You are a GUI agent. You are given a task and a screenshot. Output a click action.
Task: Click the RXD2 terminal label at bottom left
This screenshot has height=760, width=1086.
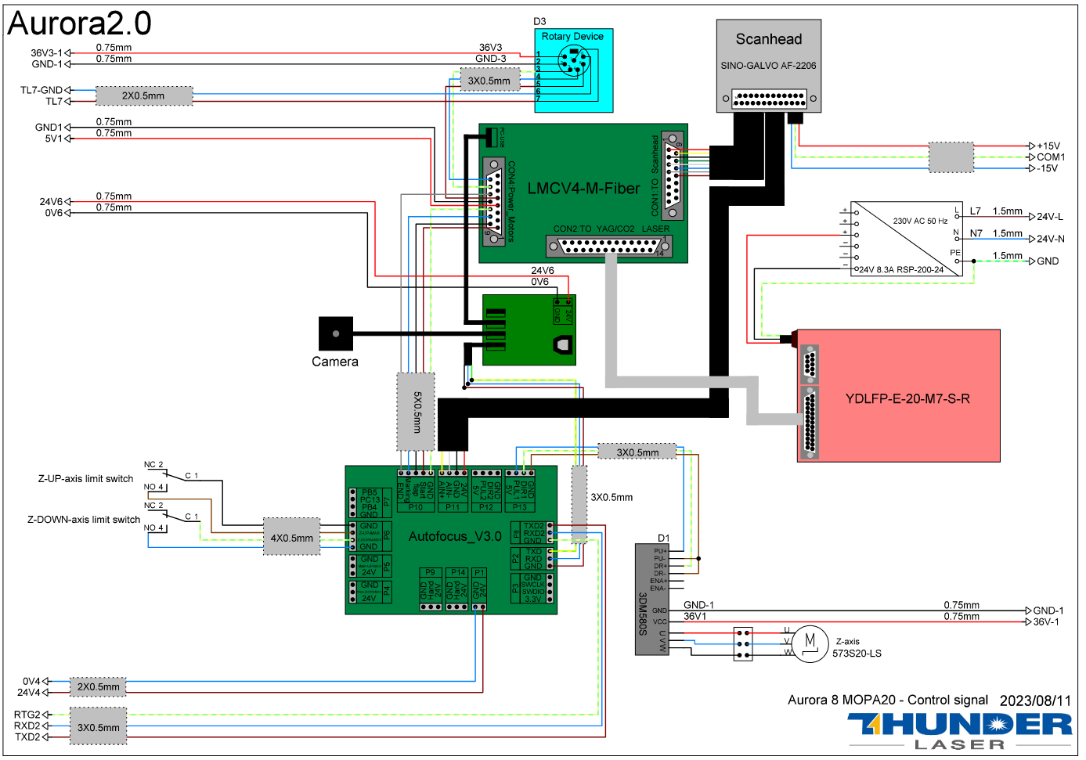click(27, 726)
